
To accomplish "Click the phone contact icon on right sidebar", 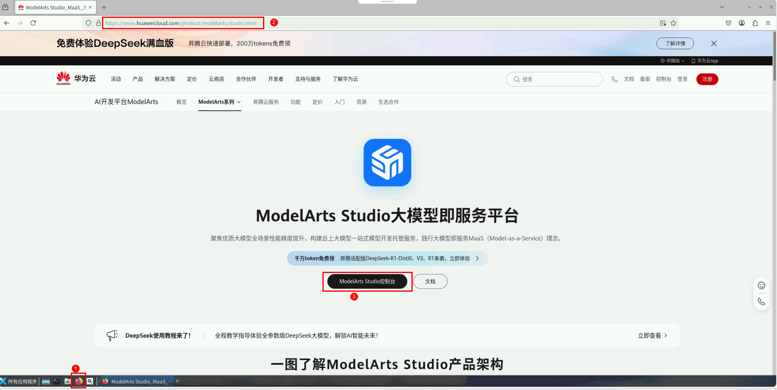I will pos(761,301).
